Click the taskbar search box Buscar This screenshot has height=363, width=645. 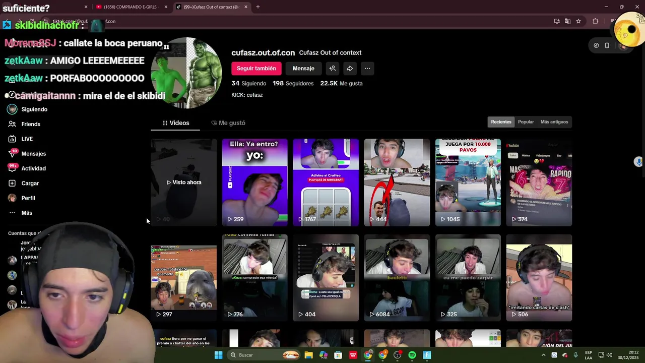[265, 355]
